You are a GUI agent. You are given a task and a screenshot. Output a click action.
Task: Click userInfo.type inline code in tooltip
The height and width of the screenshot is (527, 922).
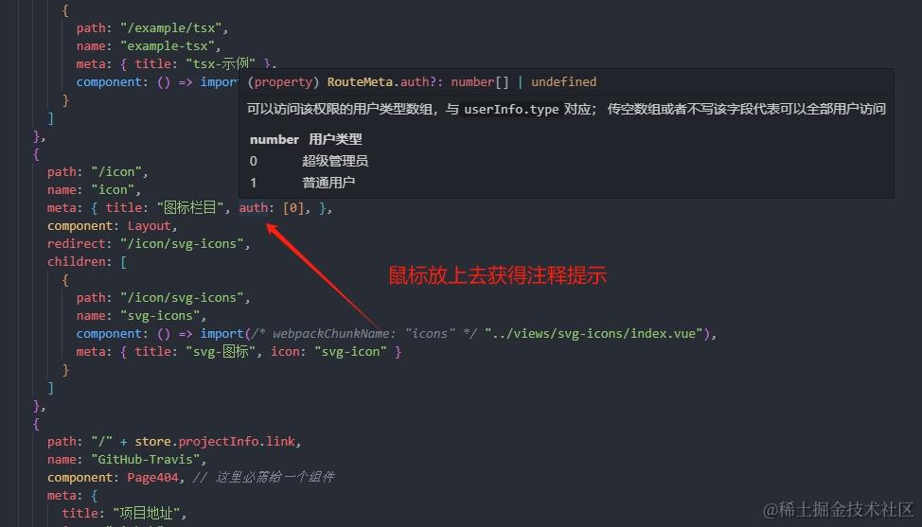(x=511, y=109)
